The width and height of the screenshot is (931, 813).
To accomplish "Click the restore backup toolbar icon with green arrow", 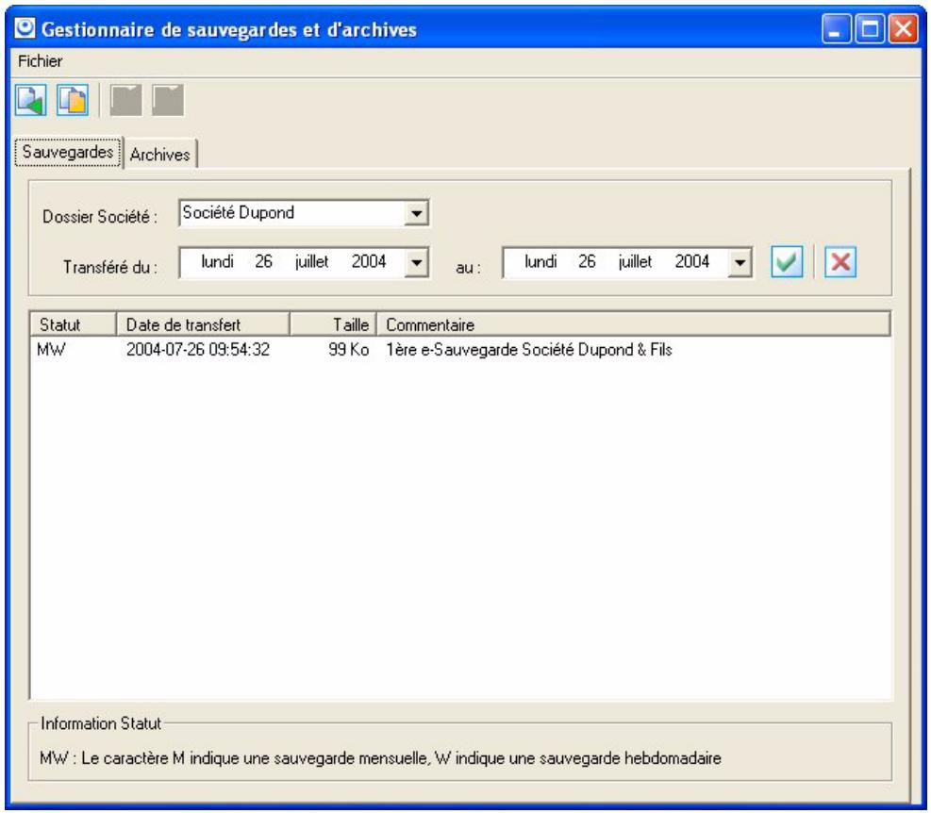I will (x=31, y=100).
